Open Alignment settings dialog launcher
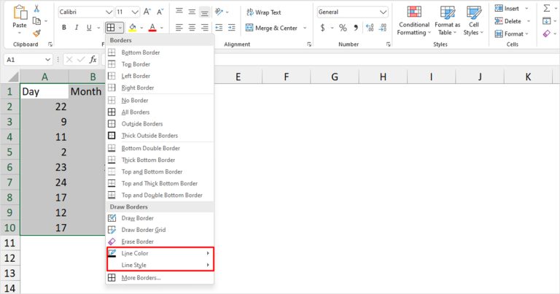Screen dimensions: 560x294 309,45
